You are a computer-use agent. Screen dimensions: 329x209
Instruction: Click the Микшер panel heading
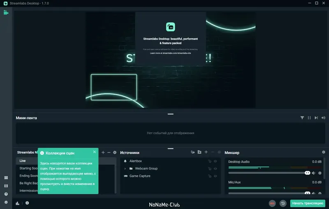(x=232, y=153)
